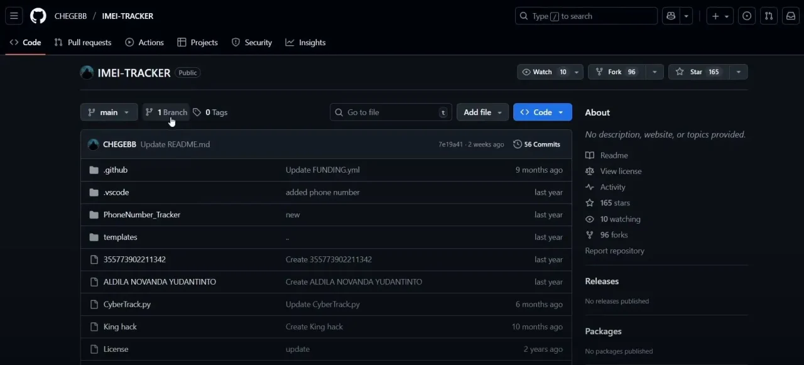Click the Fork button

[x=616, y=72]
